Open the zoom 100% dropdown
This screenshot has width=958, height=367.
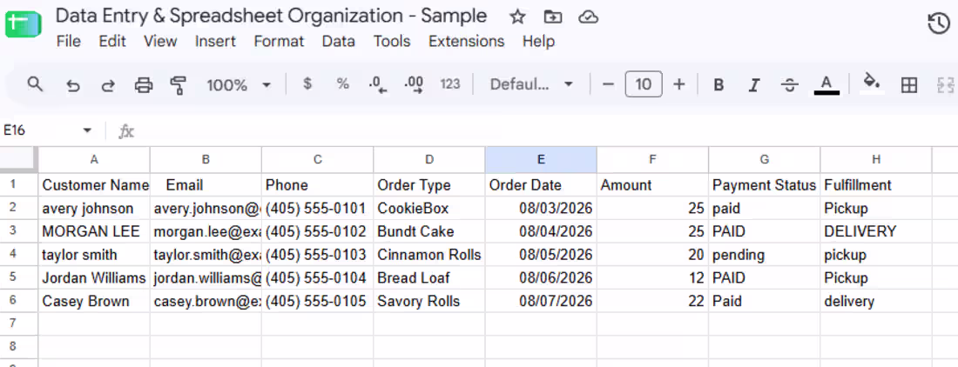click(239, 84)
